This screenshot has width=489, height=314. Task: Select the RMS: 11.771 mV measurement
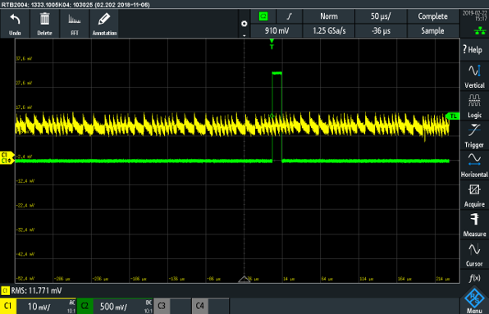(32, 291)
